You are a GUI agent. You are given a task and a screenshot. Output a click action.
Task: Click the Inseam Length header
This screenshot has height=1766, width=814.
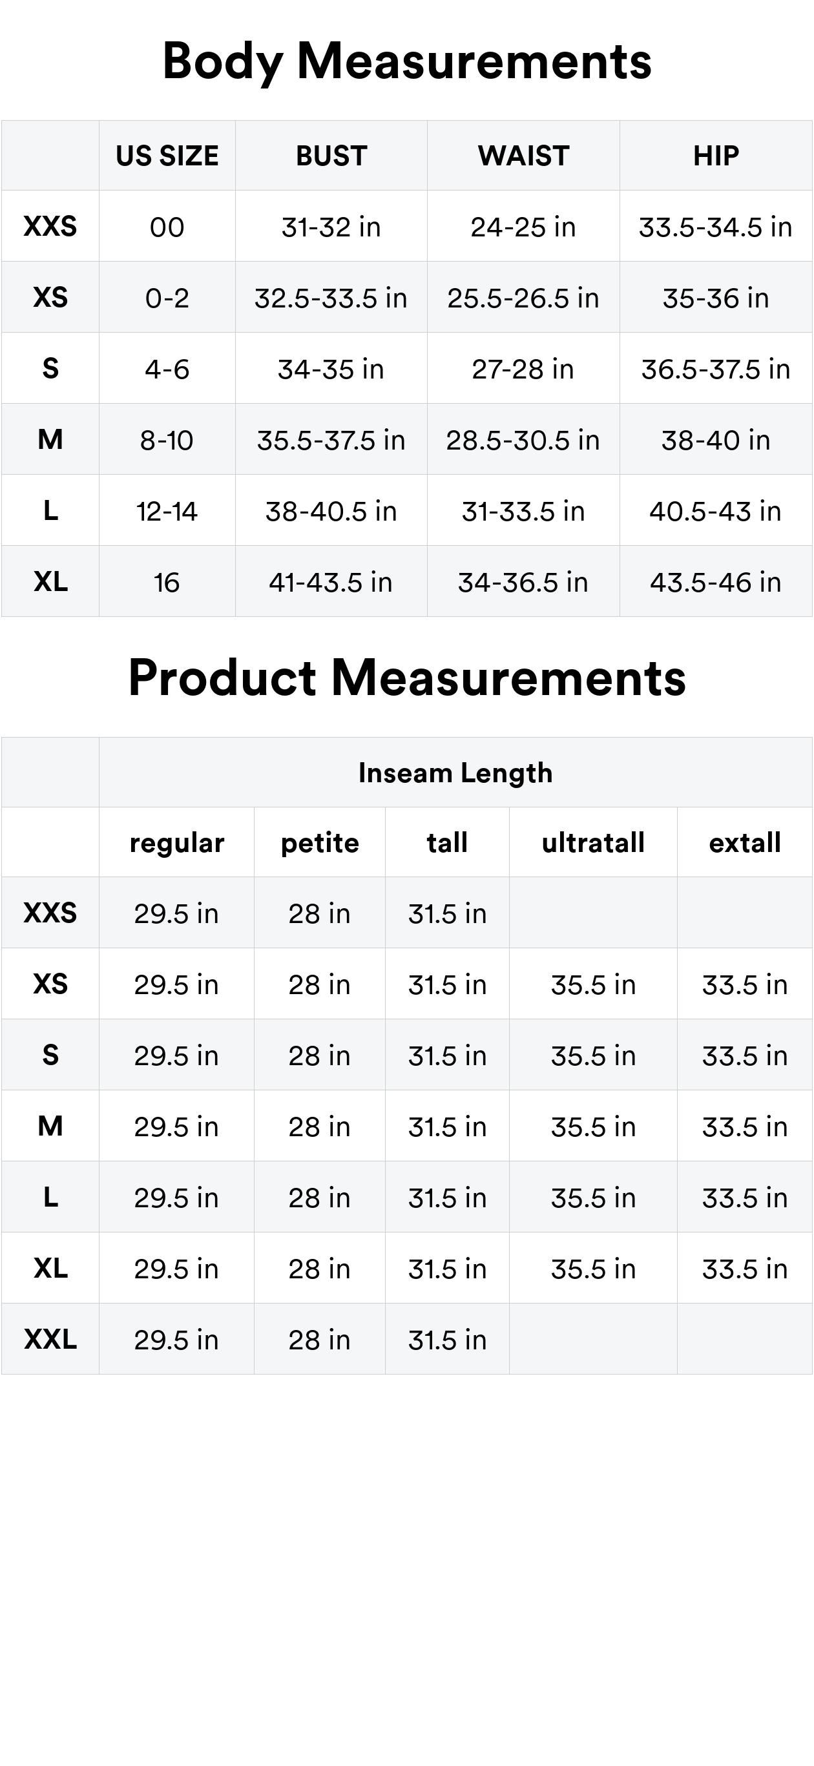coord(455,773)
